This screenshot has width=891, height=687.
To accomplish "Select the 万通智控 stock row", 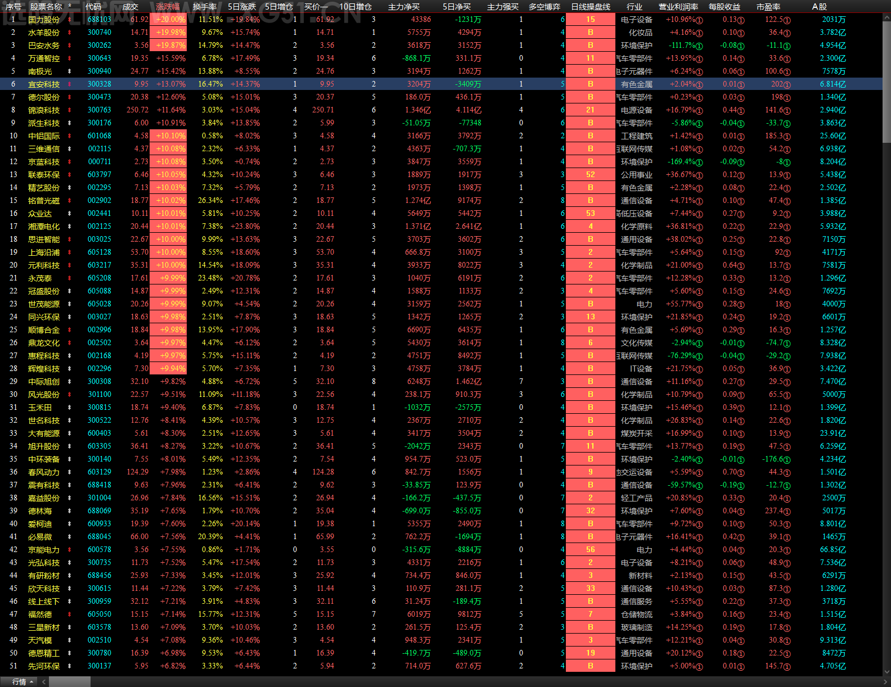I will [441, 58].
